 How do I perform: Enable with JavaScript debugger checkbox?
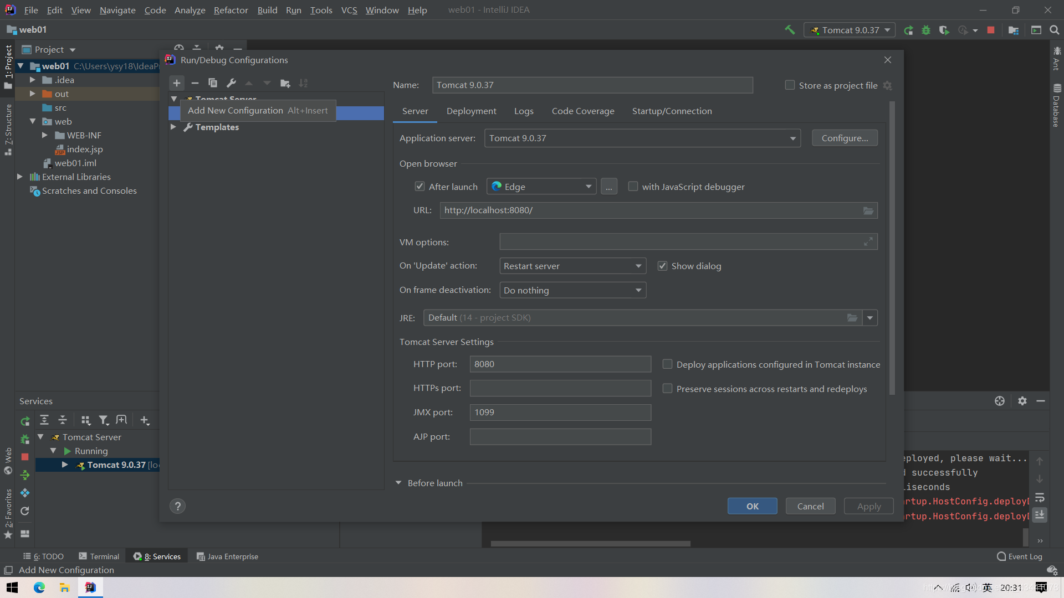[x=632, y=186]
